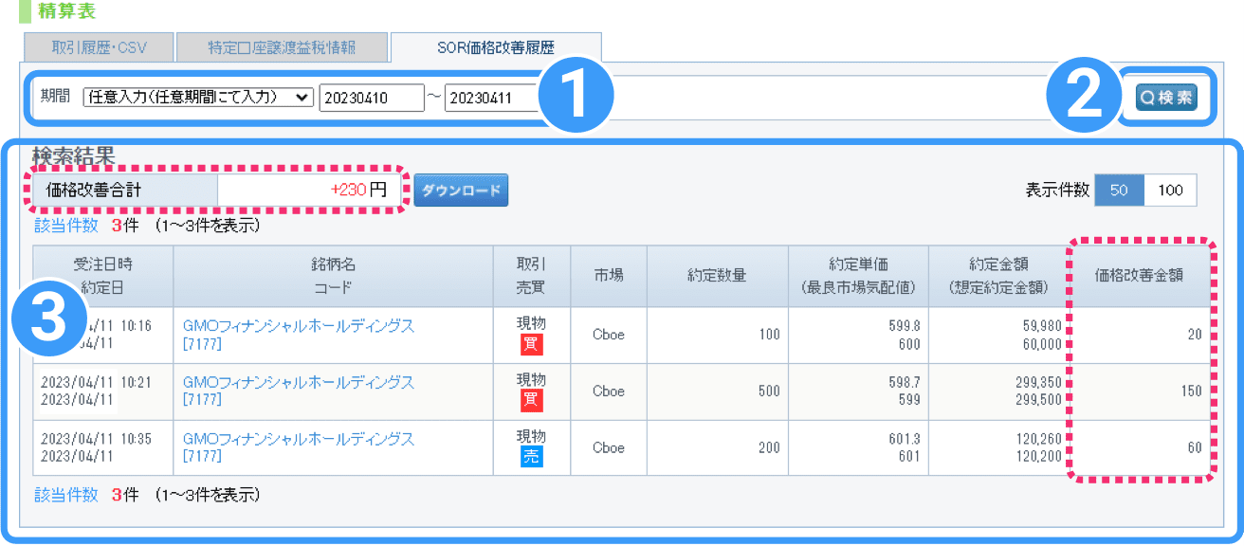1244x546 pixels.
Task: Expand the 期間 period dropdown
Action: point(198,97)
